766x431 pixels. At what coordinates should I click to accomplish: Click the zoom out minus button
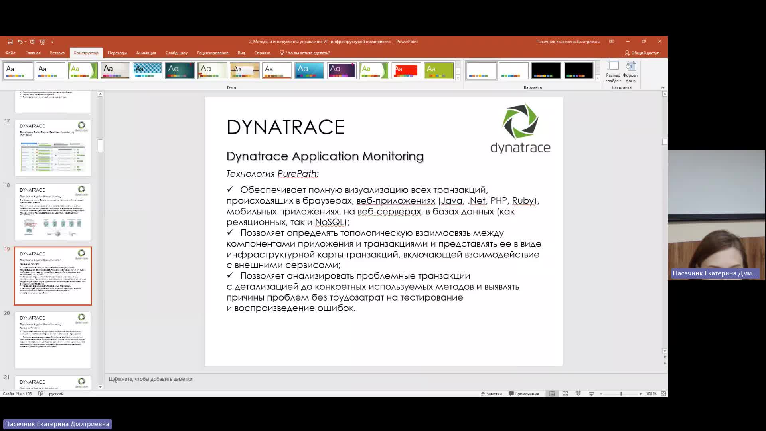(601, 394)
